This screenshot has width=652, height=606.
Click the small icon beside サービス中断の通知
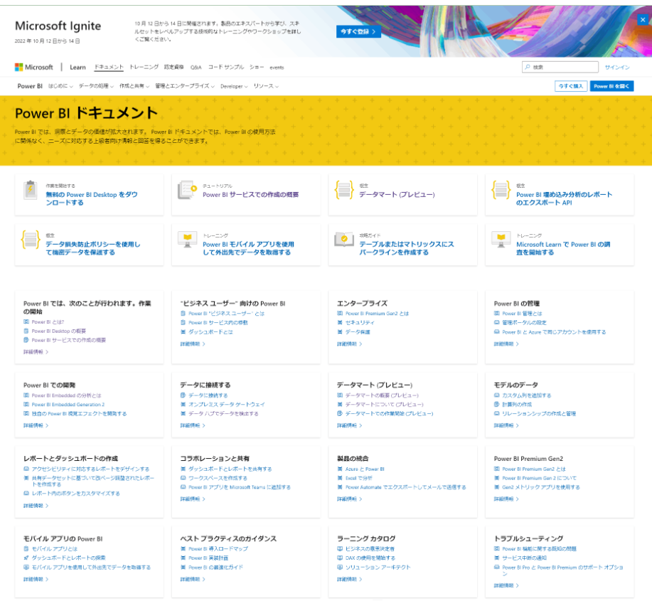pyautogui.click(x=496, y=558)
